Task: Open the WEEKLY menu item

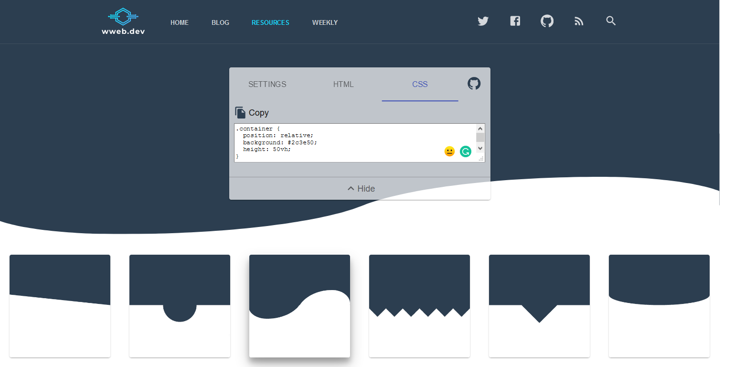Action: [x=325, y=22]
